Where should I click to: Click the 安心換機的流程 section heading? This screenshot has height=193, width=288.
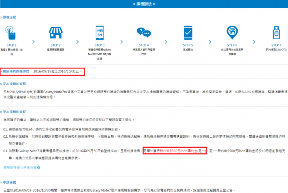[x=14, y=112]
